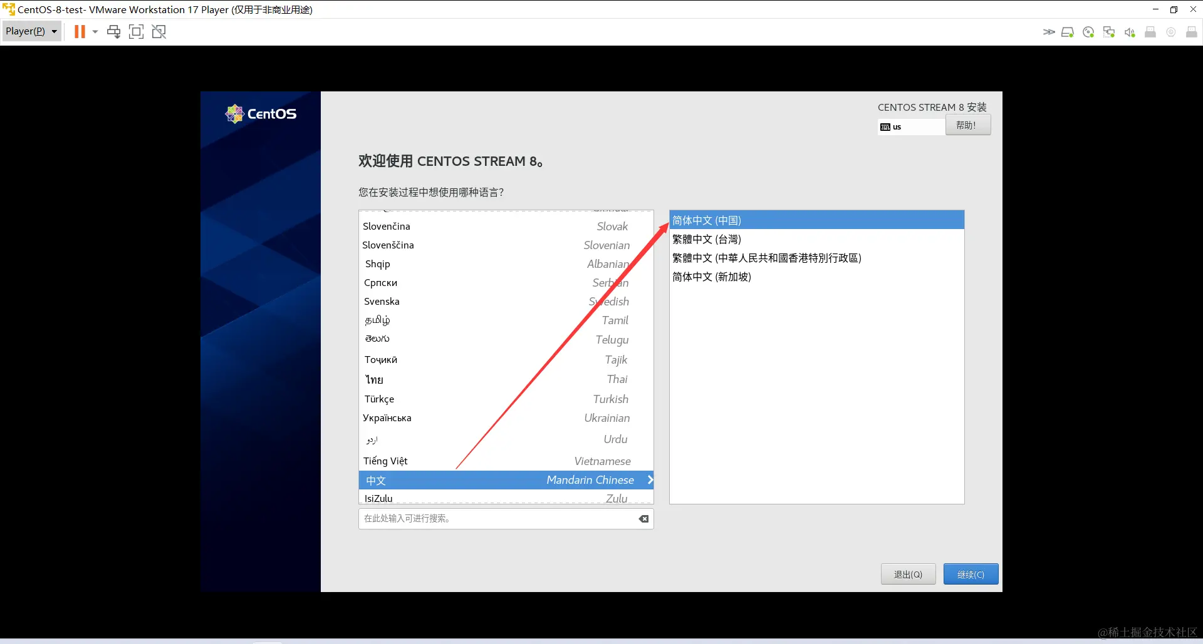Click the webcam device icon
This screenshot has height=644, width=1203.
click(1170, 32)
